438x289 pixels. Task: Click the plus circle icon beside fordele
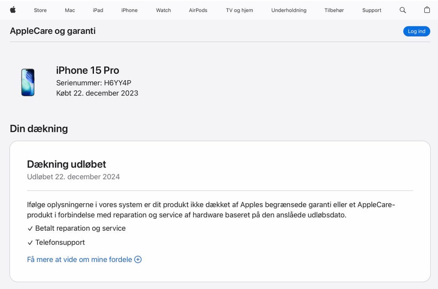(x=138, y=259)
